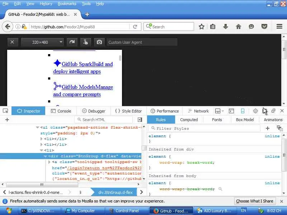Open the Downloads arrow icon
The height and width of the screenshot is (215, 287).
click(x=226, y=27)
